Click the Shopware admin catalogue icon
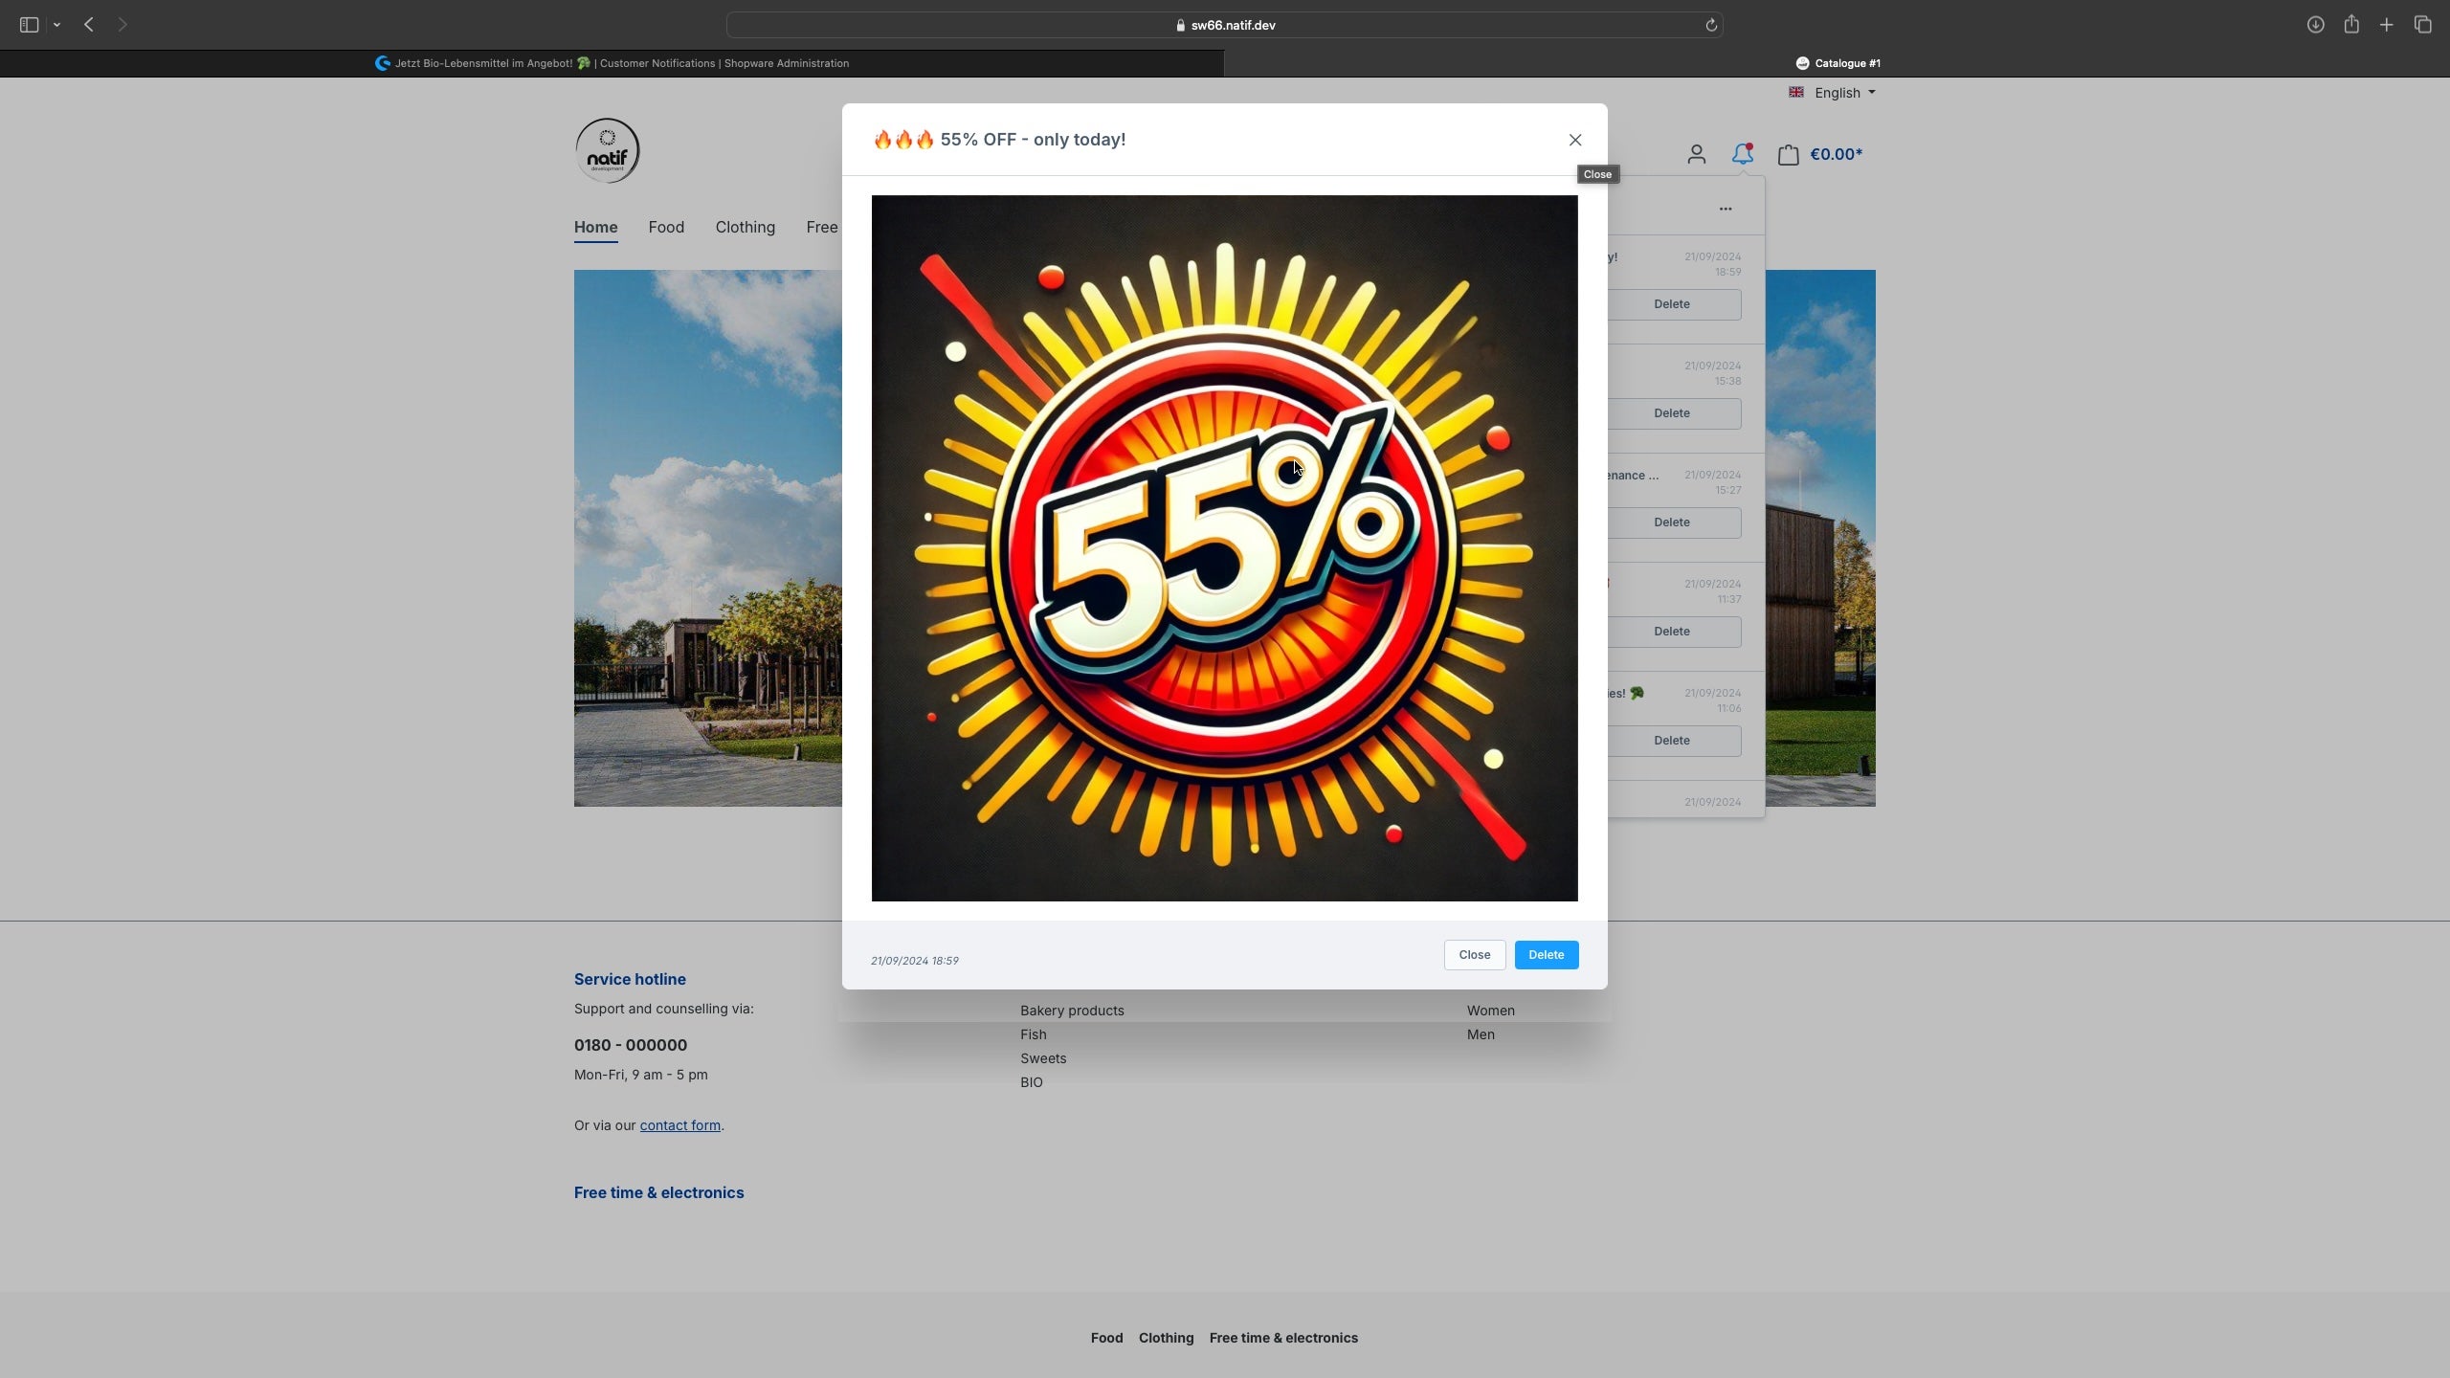 pyautogui.click(x=1802, y=62)
